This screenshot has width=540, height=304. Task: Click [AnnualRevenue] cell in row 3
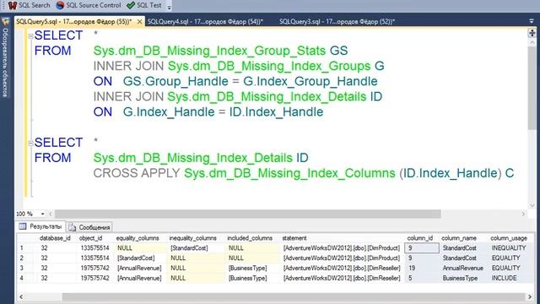pos(141,268)
